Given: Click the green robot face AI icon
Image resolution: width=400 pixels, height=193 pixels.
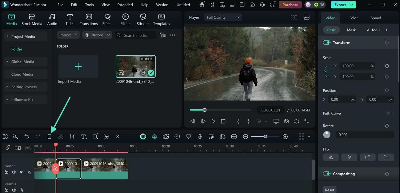Looking at the screenshot, I should [143, 136].
